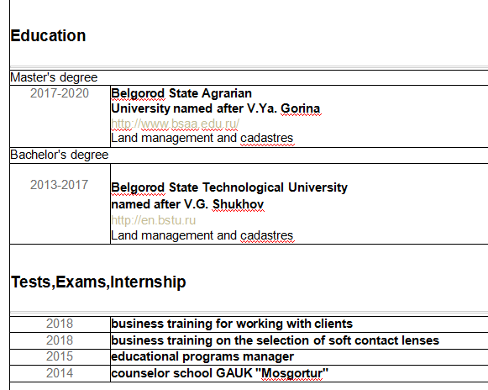Select the Master's degree row
The height and width of the screenshot is (390, 488).
pos(249,77)
